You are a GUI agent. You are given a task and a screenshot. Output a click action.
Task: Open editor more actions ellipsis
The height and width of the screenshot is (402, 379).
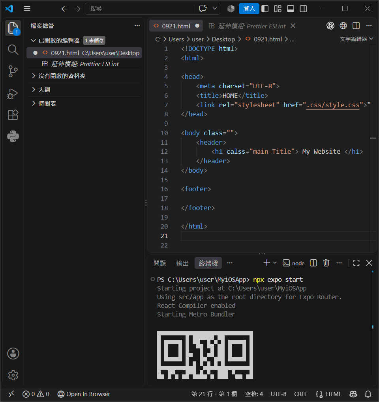(x=369, y=26)
